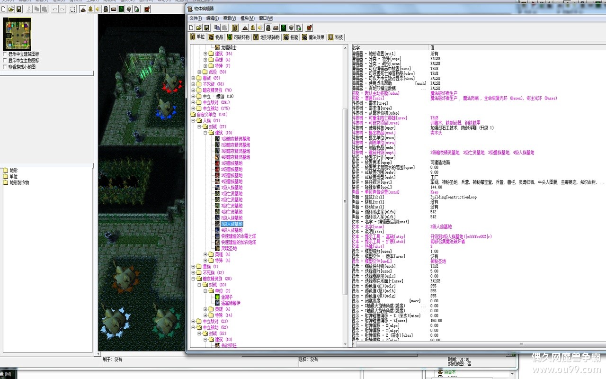Image resolution: width=606 pixels, height=379 pixels.
Task: Open AI Editor green icon in Object Editor
Action: coord(283,27)
